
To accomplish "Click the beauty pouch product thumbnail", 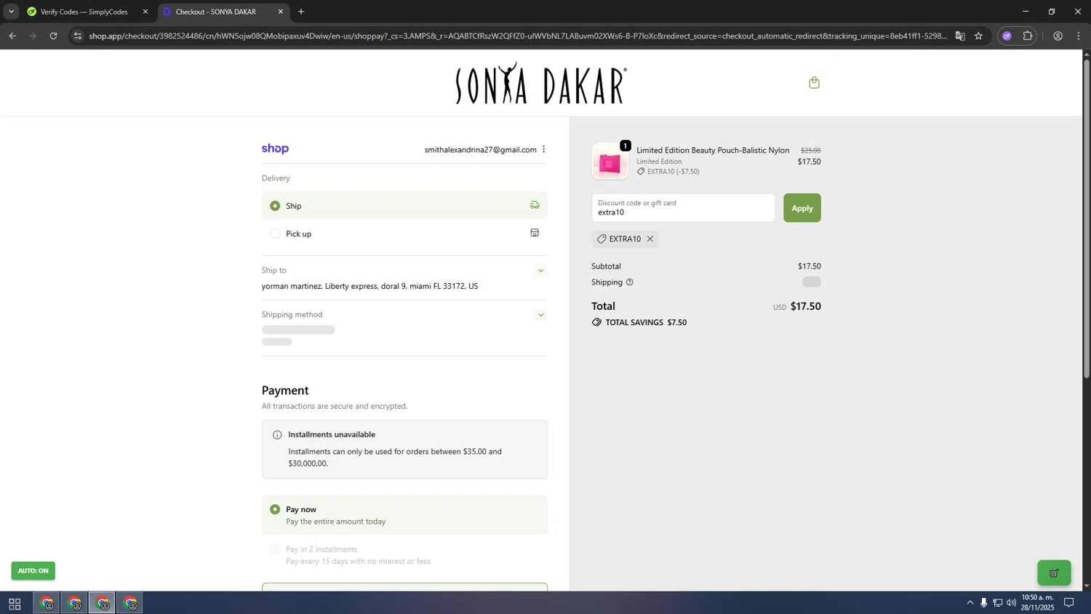I will click(610, 162).
